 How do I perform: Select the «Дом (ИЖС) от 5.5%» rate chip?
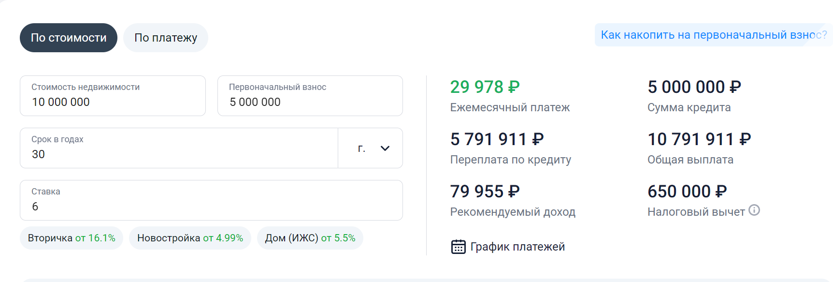(x=310, y=238)
